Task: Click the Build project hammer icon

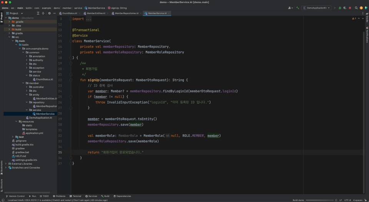Action: (298, 8)
